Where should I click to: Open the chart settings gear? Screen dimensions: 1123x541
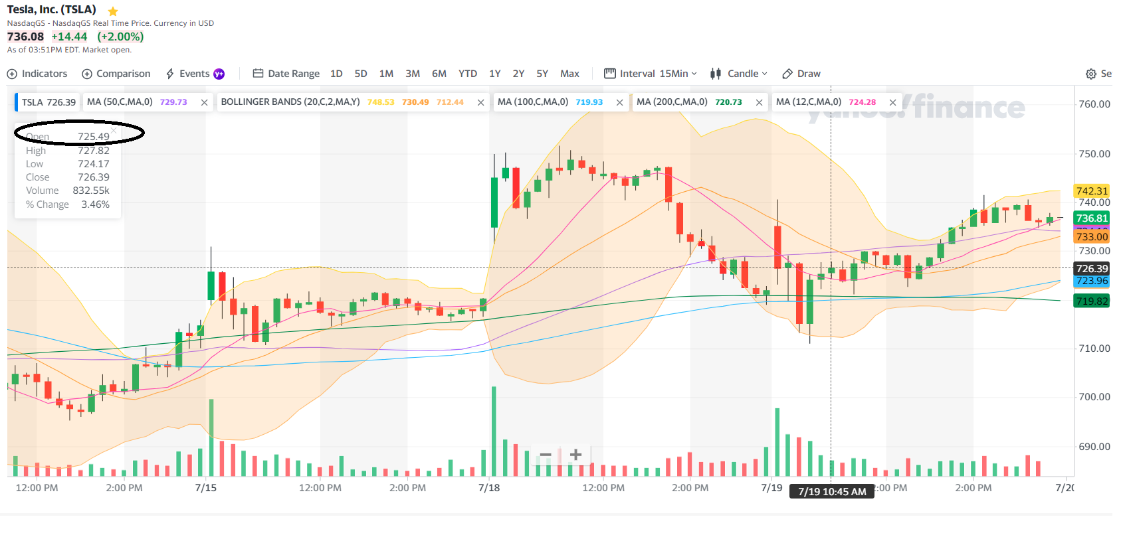pyautogui.click(x=1091, y=74)
